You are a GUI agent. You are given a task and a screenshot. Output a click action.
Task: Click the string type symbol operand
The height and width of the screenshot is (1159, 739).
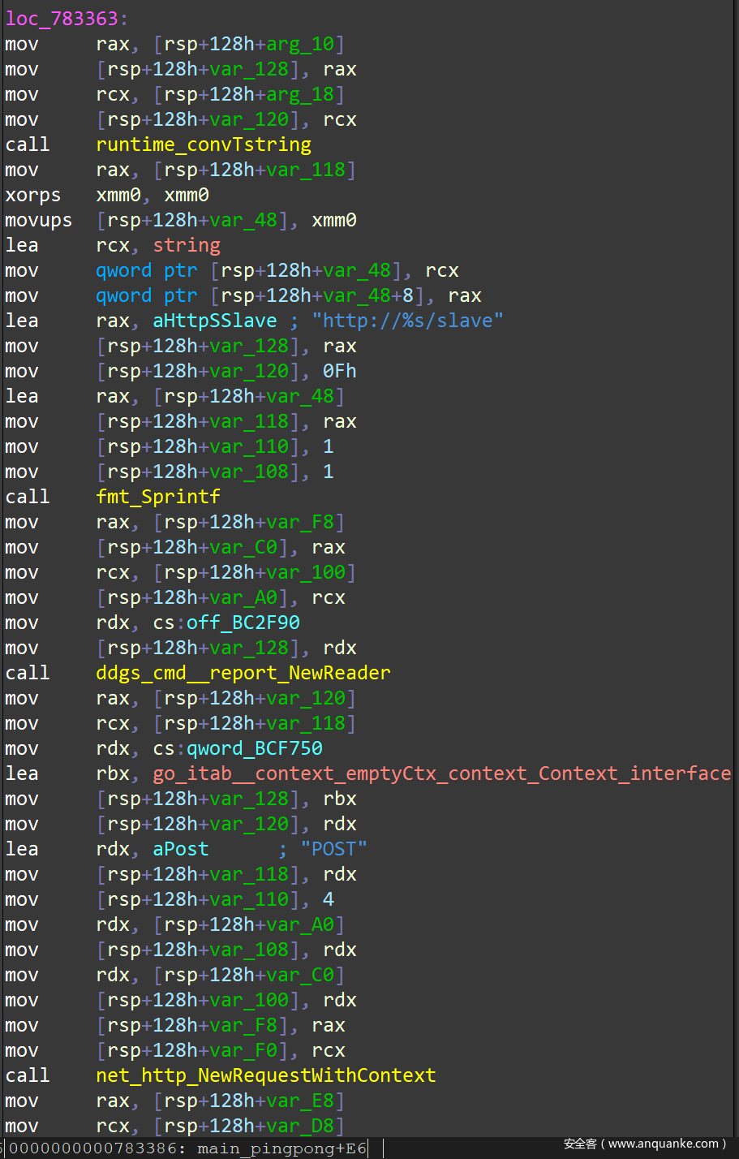(x=186, y=245)
